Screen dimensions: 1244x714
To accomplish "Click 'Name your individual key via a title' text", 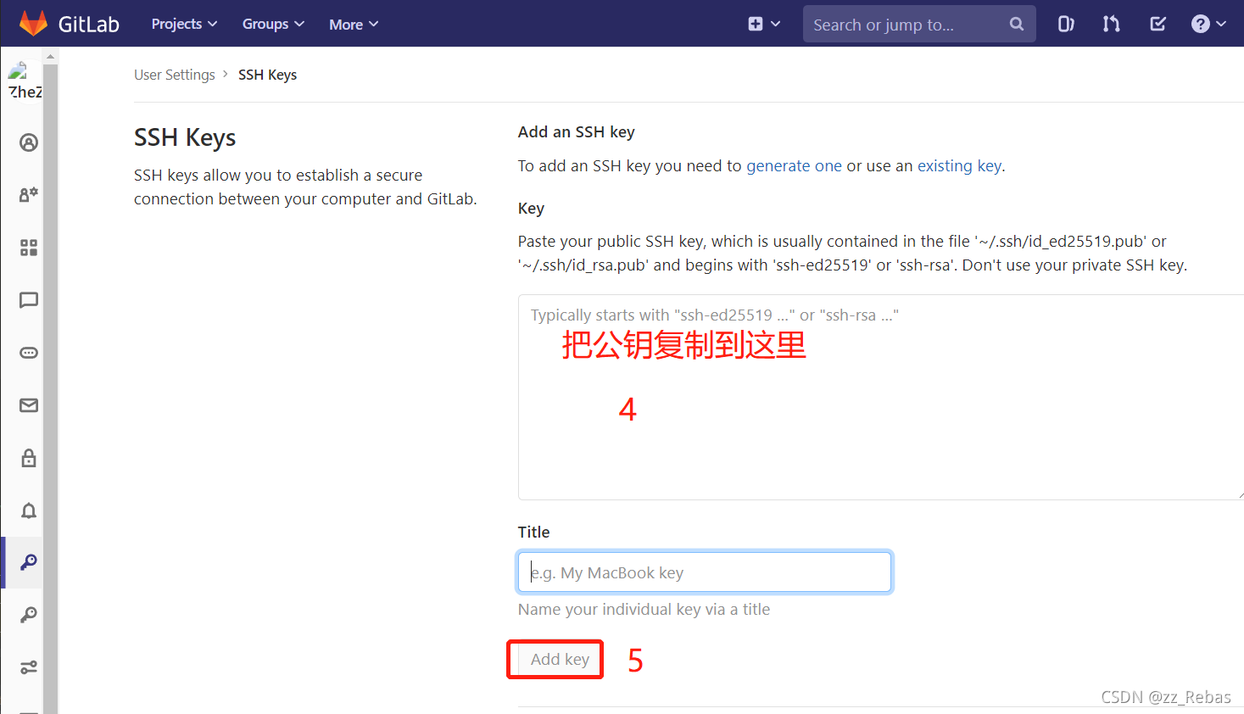I will coord(644,610).
